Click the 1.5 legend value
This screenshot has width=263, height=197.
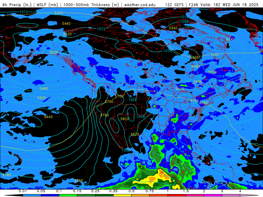(186, 191)
